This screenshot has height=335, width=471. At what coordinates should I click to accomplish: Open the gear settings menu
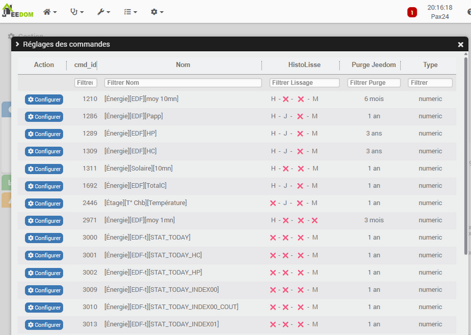(157, 12)
